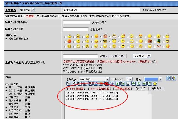The image size is (178, 119).
Task: Select the first mood emoticon radio button
Action: tap(66, 37)
